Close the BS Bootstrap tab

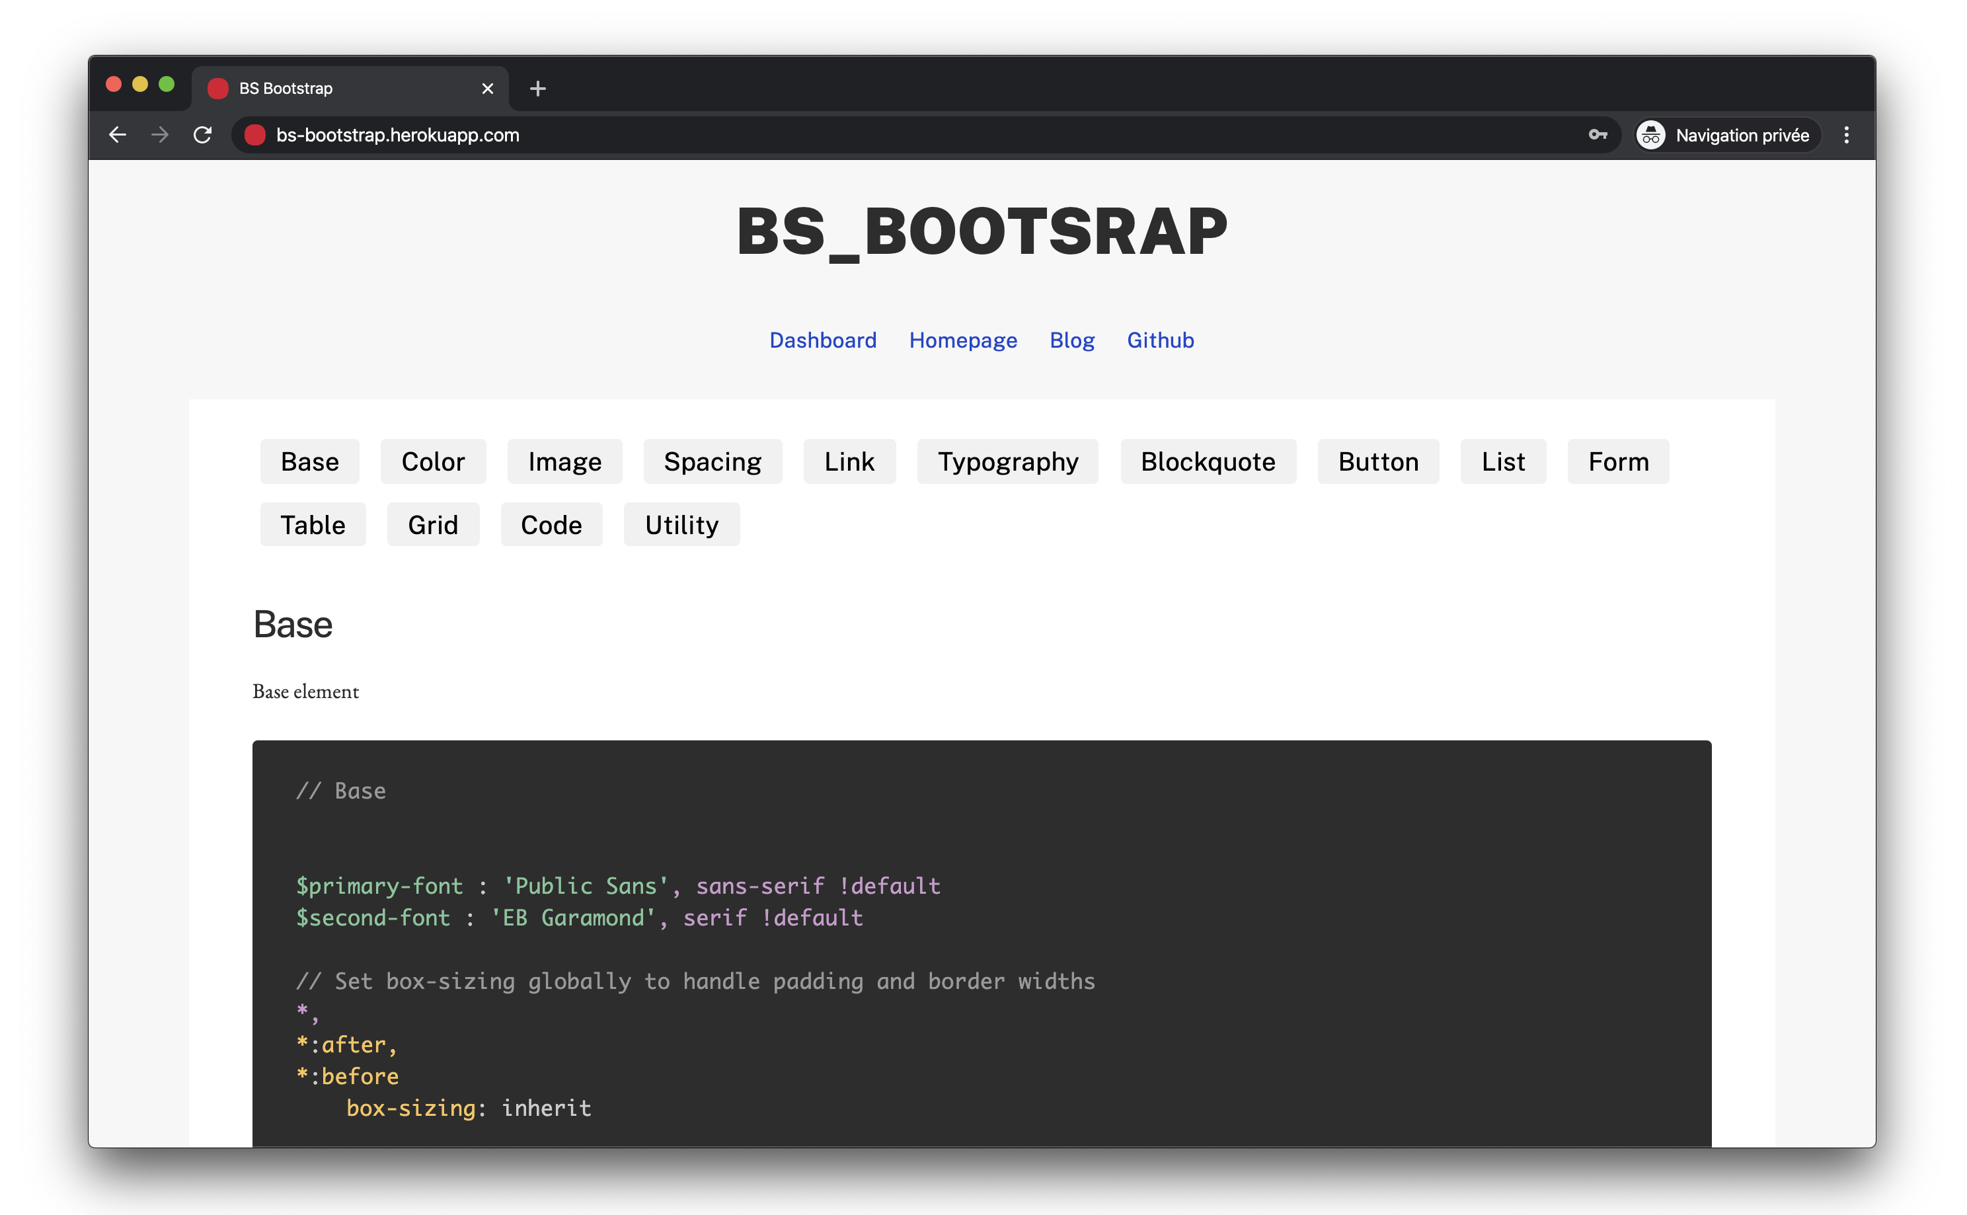tap(487, 89)
